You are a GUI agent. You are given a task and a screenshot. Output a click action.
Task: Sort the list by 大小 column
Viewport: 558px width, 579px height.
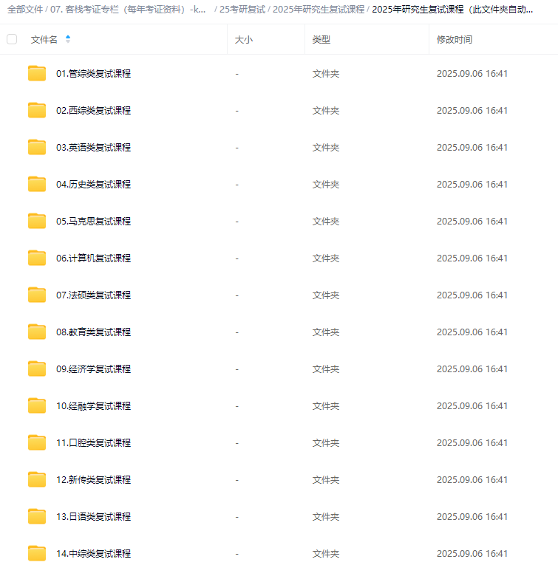point(244,40)
